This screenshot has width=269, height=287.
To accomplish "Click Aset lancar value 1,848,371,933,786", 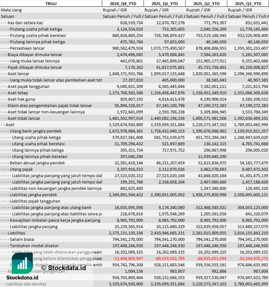I will point(126,74).
